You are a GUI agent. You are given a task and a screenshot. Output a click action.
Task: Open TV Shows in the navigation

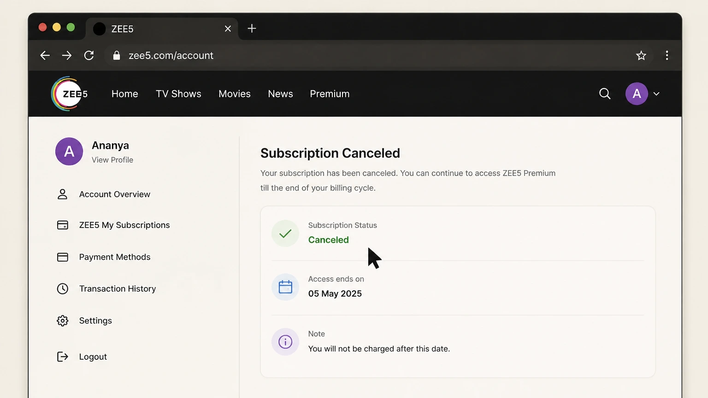[x=178, y=94]
